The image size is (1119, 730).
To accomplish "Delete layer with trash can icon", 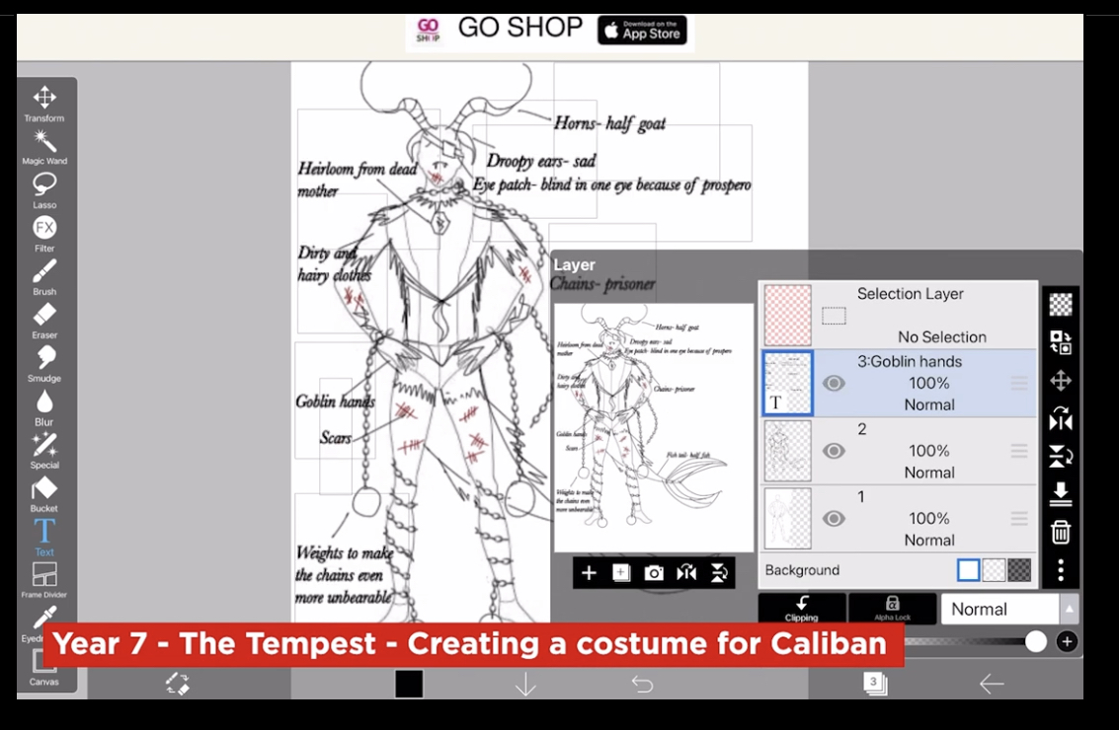I will pos(1061,532).
